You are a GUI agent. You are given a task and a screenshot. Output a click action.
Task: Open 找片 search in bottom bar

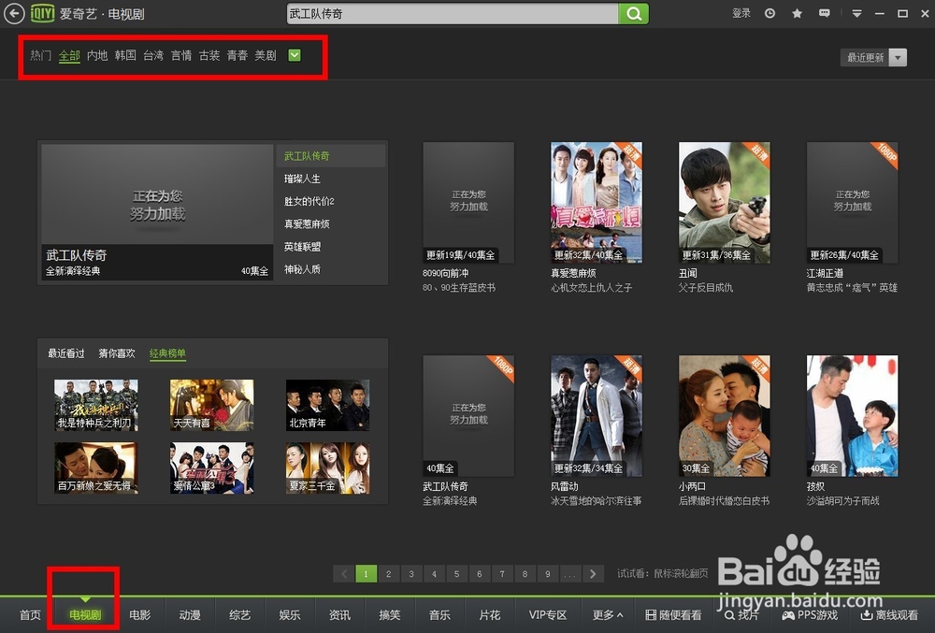point(741,614)
